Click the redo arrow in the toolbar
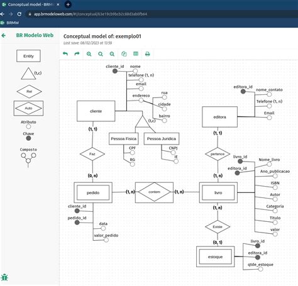The width and height of the screenshot is (298, 286). (x=77, y=54)
